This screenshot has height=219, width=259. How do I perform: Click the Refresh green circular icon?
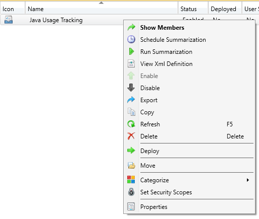(131, 124)
